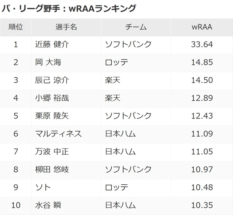The image size is (233, 215).
Task: Select player name 栗原 陵矢
Action: (x=52, y=116)
